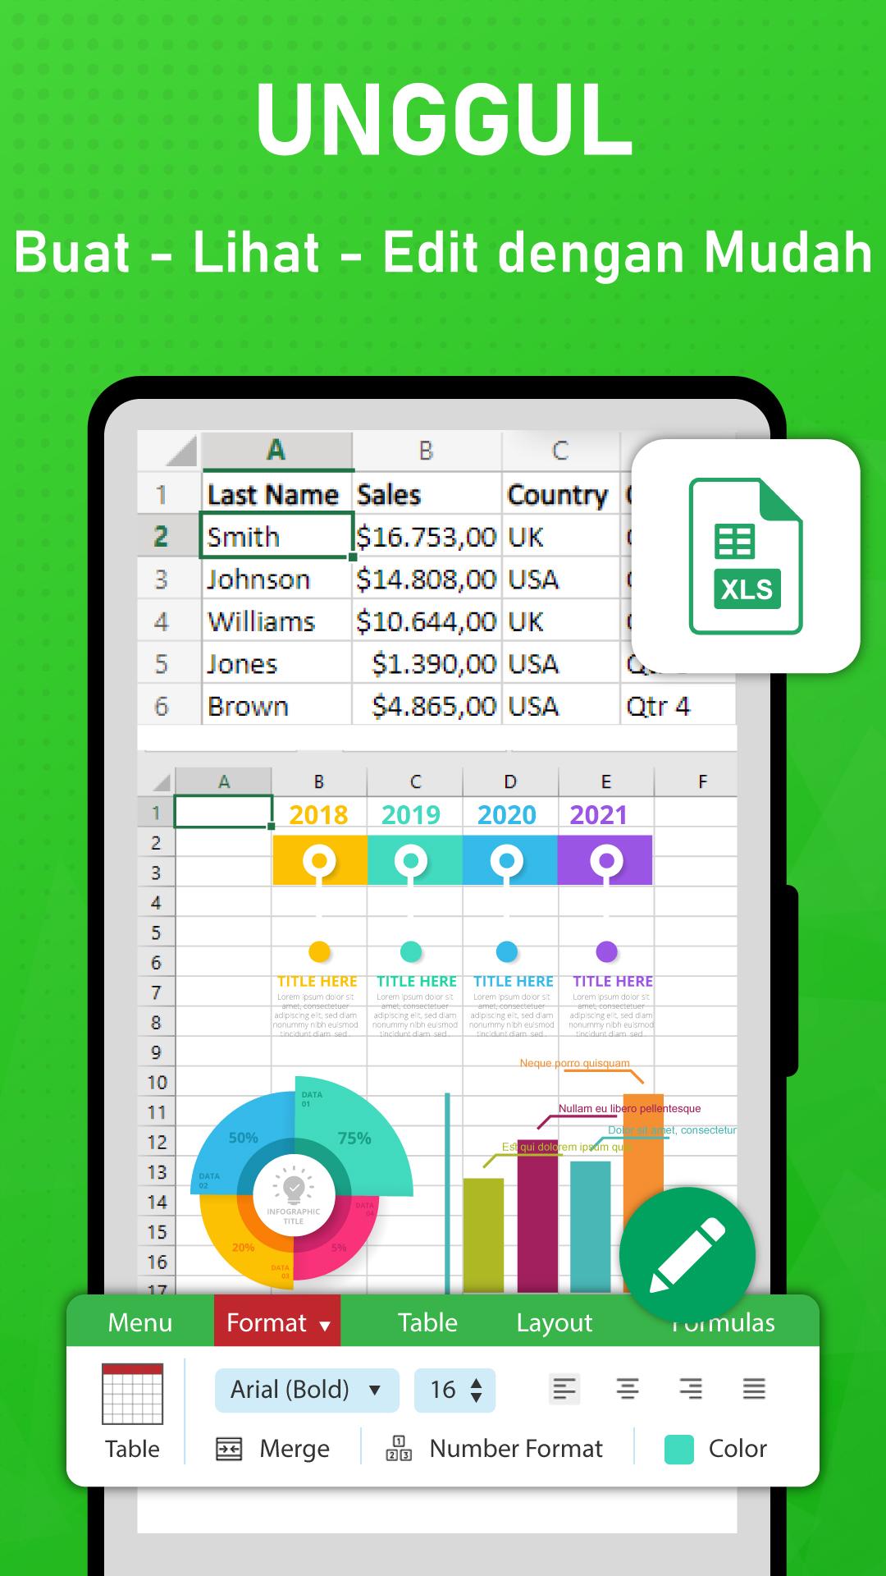Switch to the Layout tab
Viewport: 886px width, 1576px height.
(554, 1322)
